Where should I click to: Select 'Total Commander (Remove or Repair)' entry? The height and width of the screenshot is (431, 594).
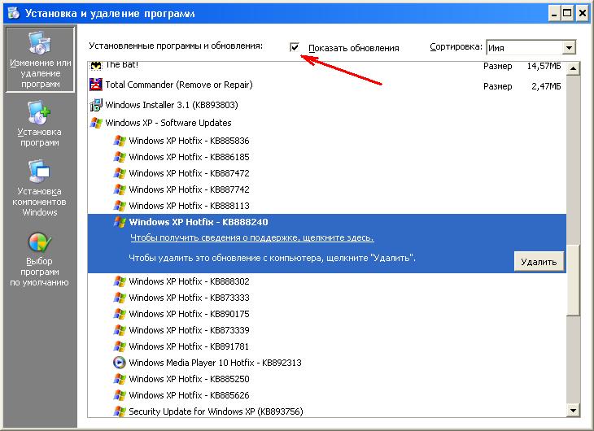(x=179, y=85)
